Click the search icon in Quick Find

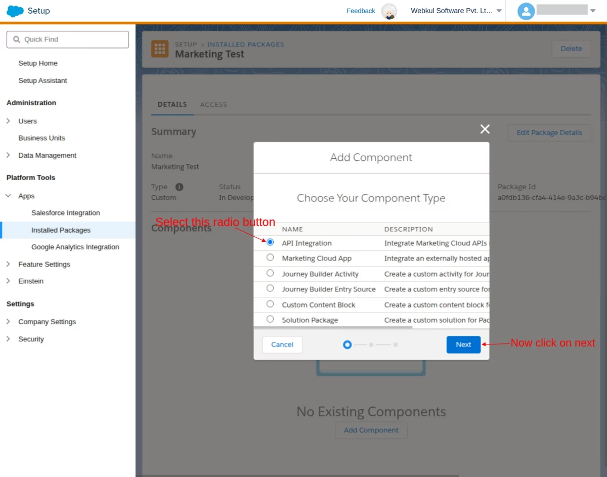tap(17, 39)
